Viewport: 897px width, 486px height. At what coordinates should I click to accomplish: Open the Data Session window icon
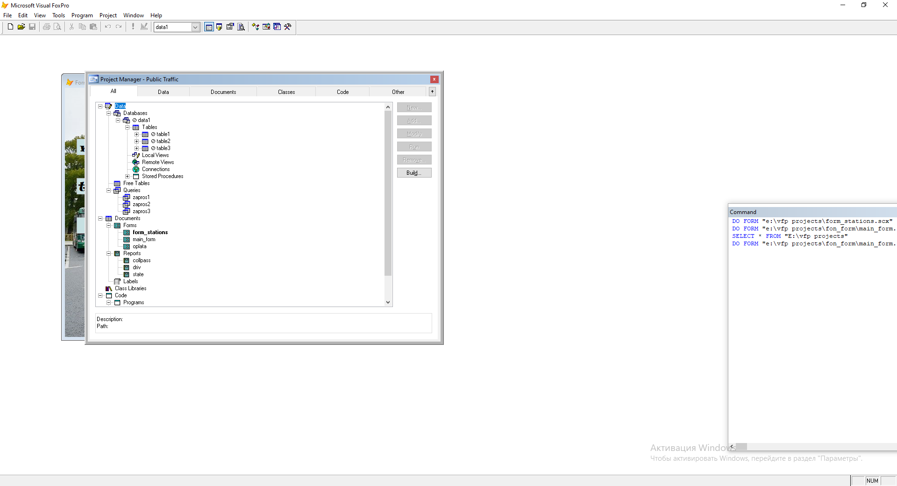tap(219, 27)
